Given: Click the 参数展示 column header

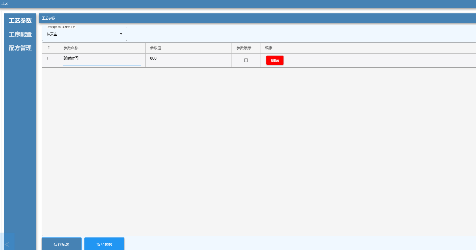Looking at the screenshot, I should click(246, 48).
